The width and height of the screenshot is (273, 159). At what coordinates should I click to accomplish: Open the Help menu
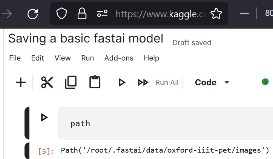click(x=152, y=58)
